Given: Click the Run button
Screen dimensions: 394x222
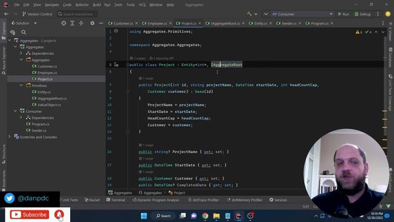Looking at the screenshot, I should tap(344, 14).
